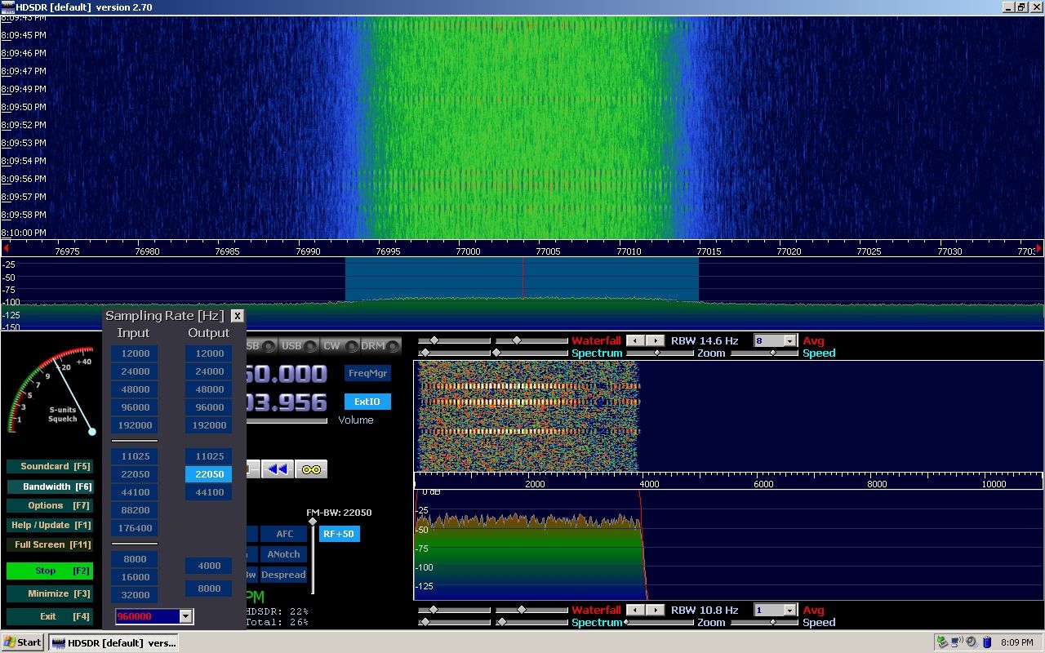Click the rewind double-arrow playback button

[x=278, y=469]
